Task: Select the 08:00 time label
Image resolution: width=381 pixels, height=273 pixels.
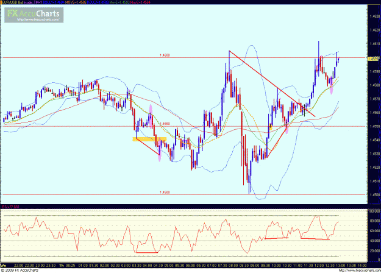Action: click(x=233, y=266)
